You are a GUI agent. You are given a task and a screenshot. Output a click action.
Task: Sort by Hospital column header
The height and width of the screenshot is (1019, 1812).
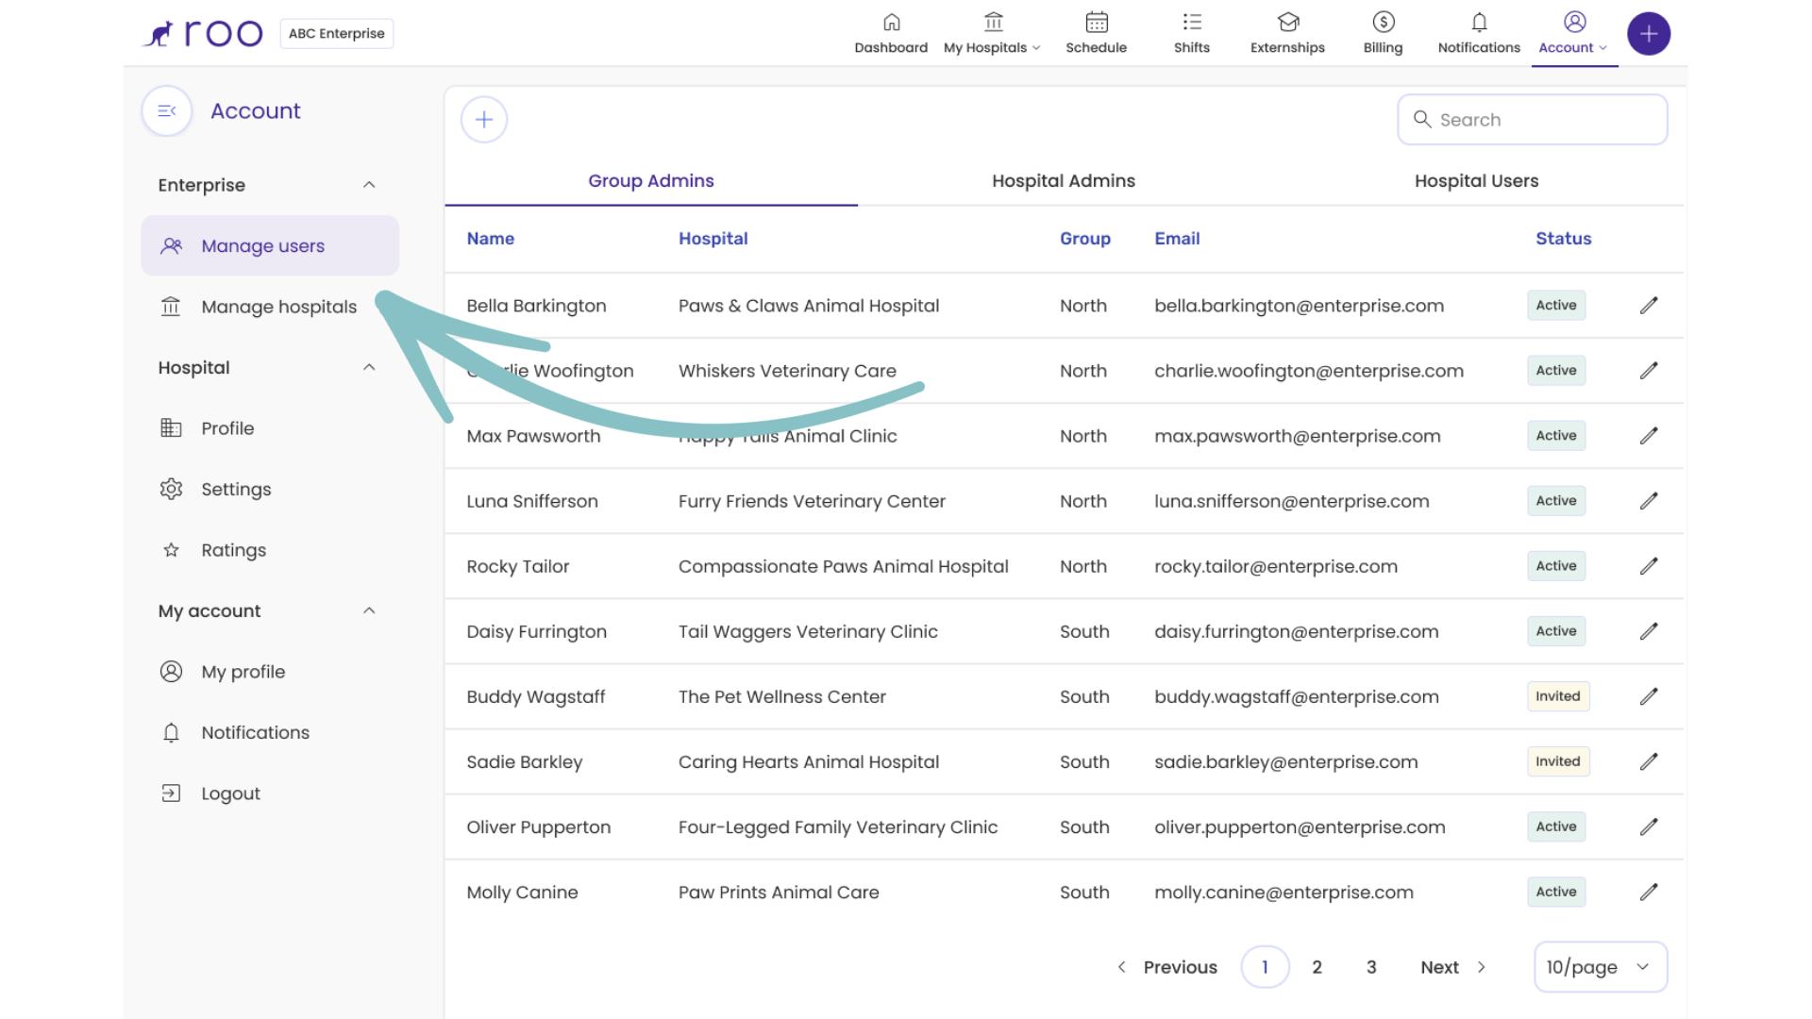[x=713, y=239]
